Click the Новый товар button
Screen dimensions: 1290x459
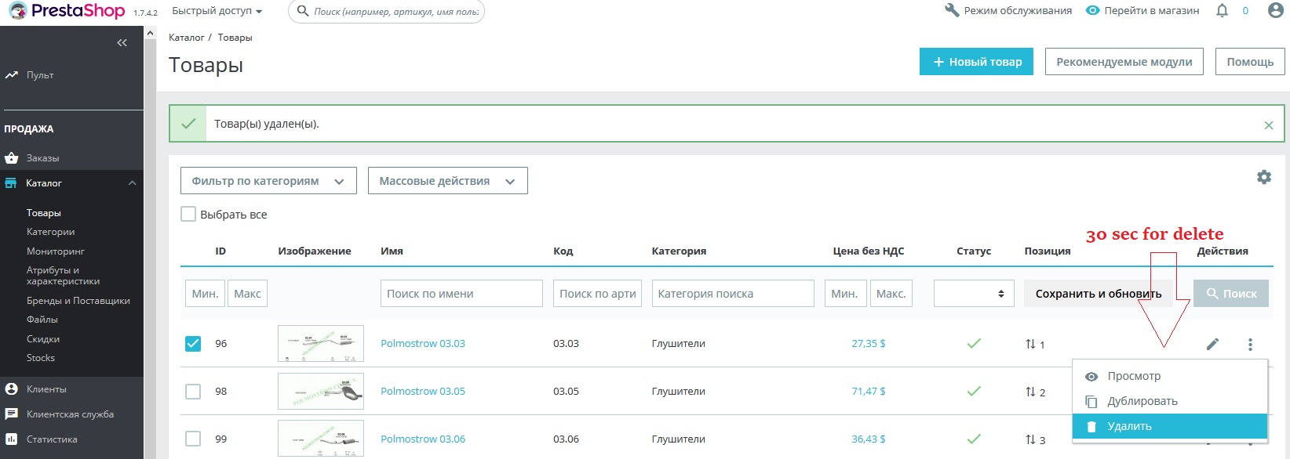click(x=976, y=62)
